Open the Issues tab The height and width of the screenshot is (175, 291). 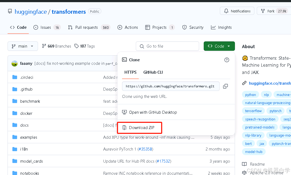click(x=47, y=27)
